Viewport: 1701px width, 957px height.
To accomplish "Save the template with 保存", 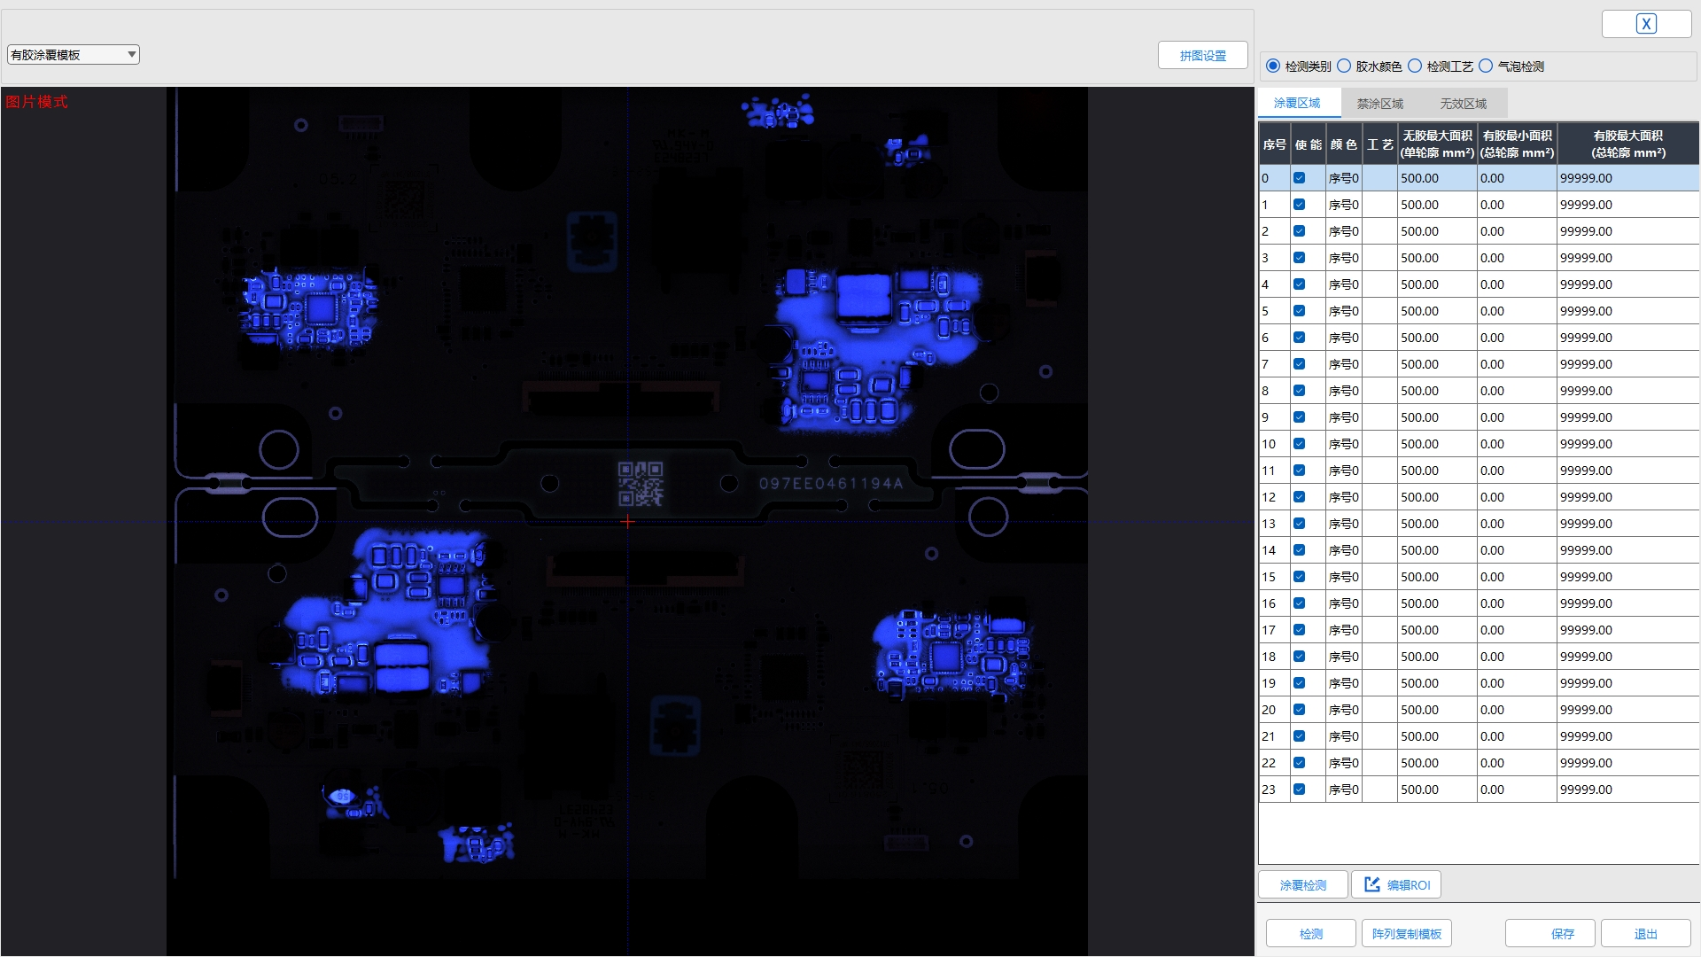I will click(x=1550, y=934).
